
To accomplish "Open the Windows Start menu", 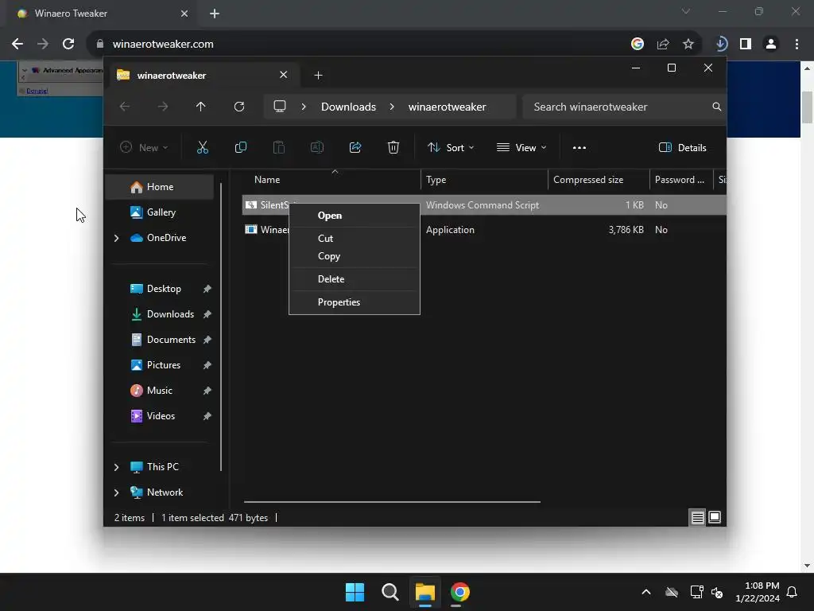I will pyautogui.click(x=355, y=592).
